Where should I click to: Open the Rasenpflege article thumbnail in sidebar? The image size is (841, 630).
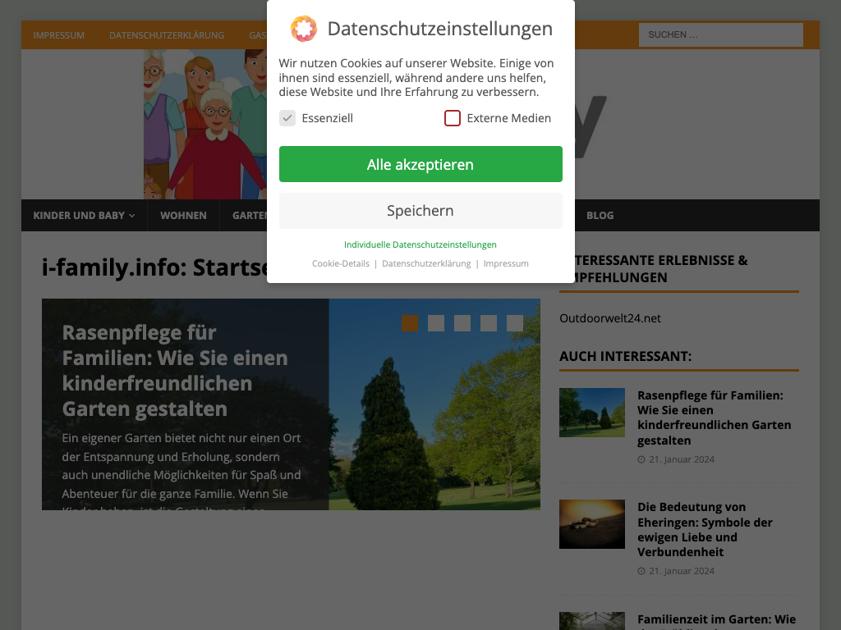(x=592, y=413)
